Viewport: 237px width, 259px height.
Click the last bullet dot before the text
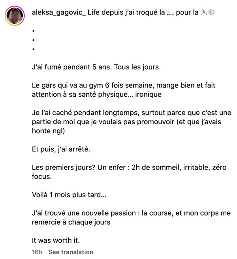click(x=34, y=49)
